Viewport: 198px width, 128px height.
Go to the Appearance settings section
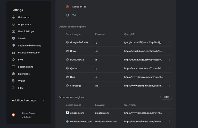24,24
